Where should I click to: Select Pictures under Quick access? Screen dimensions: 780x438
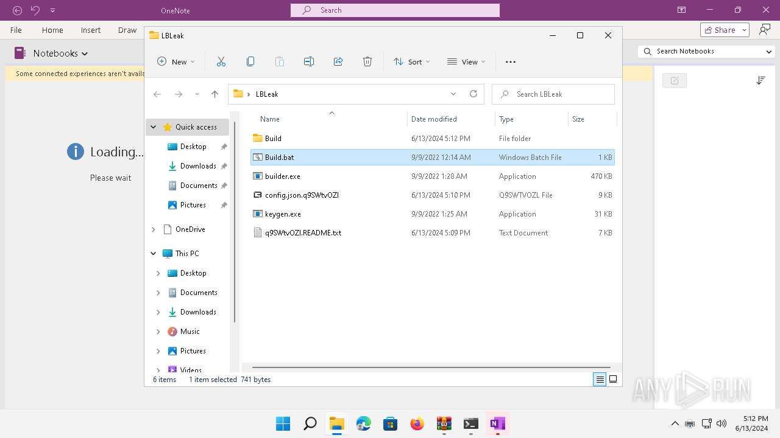point(193,205)
